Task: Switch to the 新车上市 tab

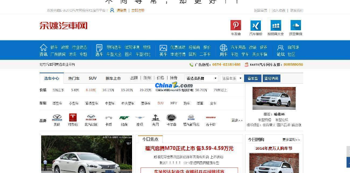Action: click(x=113, y=78)
